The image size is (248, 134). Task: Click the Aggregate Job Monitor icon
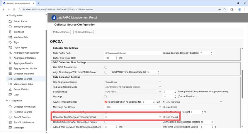[x=10, y=68]
